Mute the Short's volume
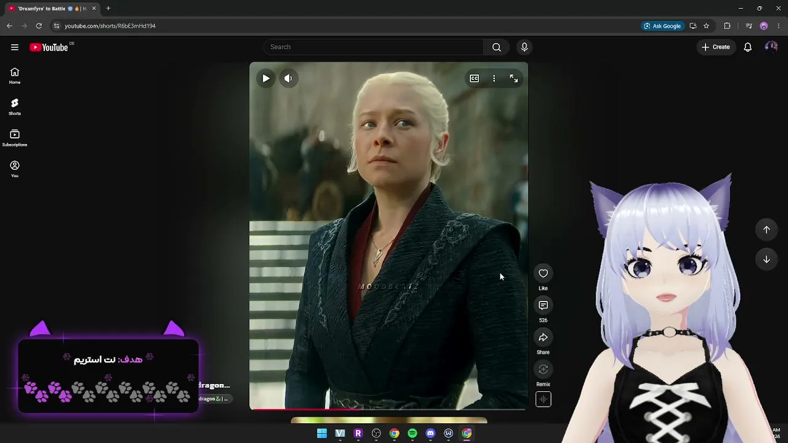The image size is (788, 443). coord(288,79)
